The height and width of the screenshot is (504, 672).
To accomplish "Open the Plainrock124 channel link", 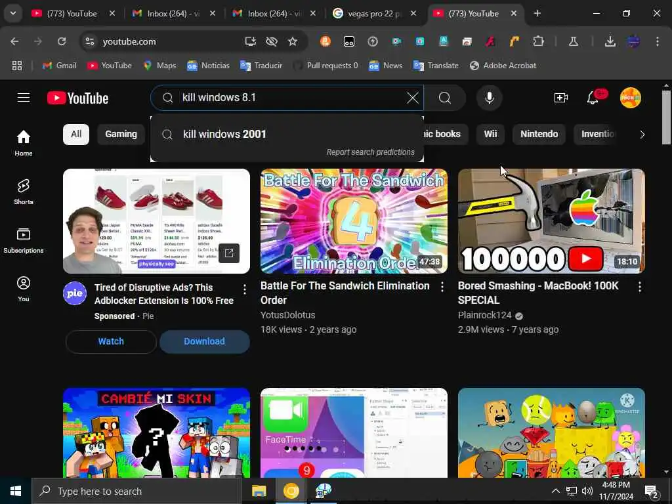I will pyautogui.click(x=485, y=315).
